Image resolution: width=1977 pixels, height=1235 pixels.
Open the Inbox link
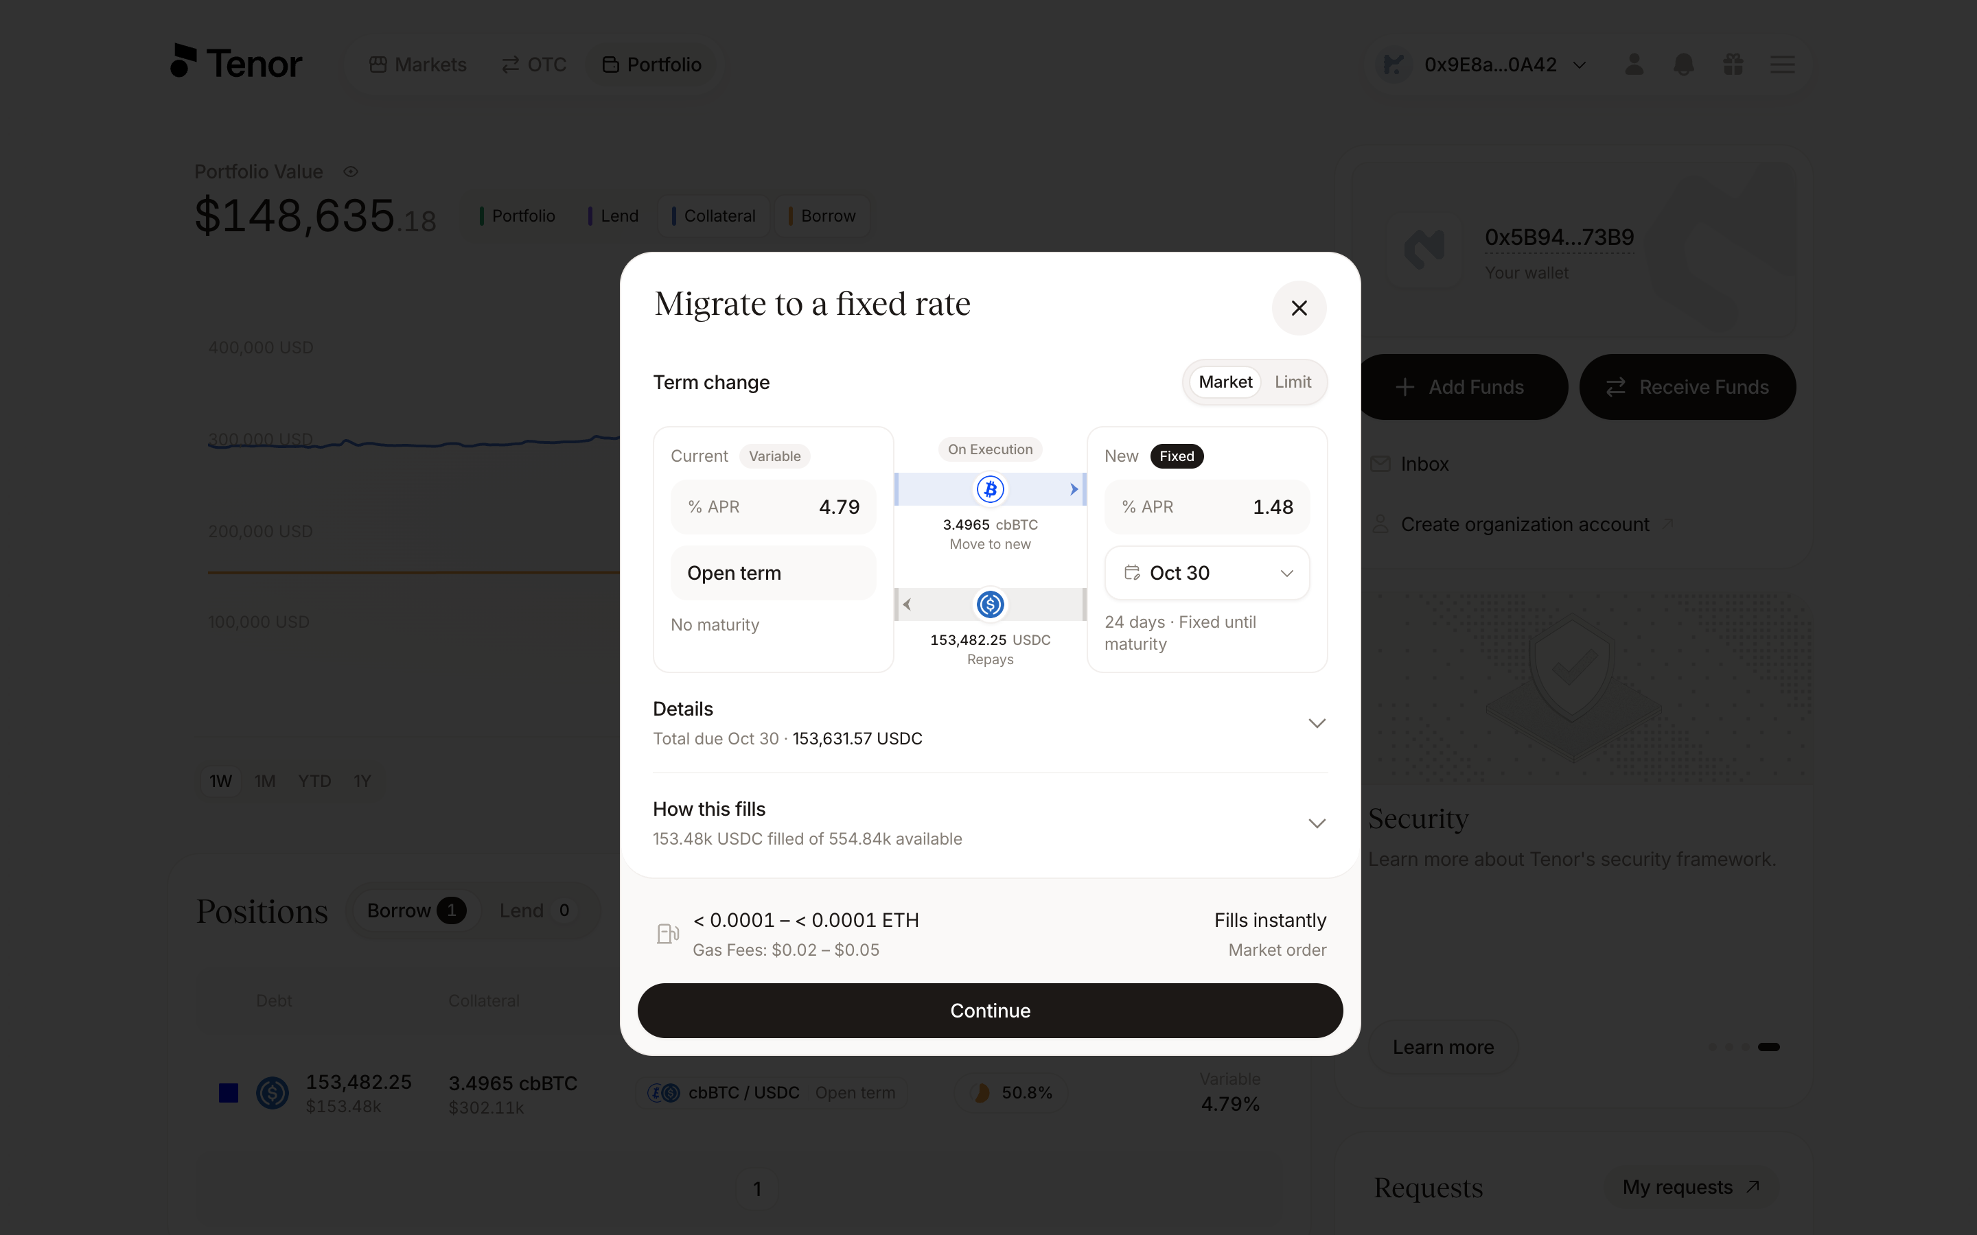coord(1424,464)
